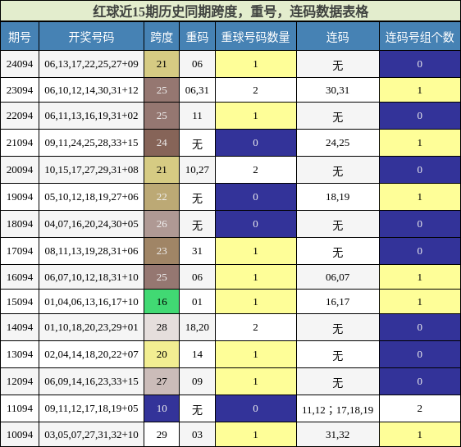461x447 pixels.
Task: Select draw numbers 06,09,14,16,23,33+15
Action: click(x=91, y=381)
